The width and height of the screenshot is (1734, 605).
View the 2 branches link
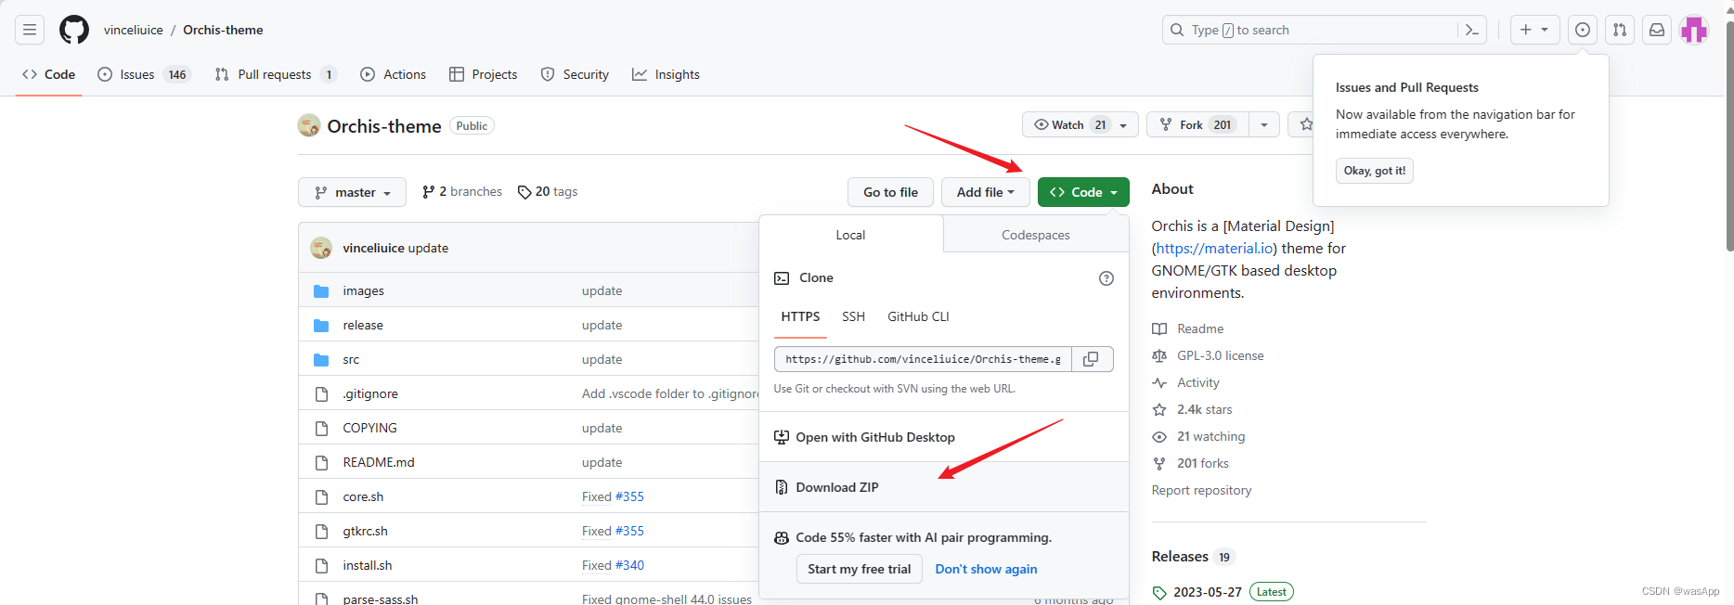(x=461, y=191)
